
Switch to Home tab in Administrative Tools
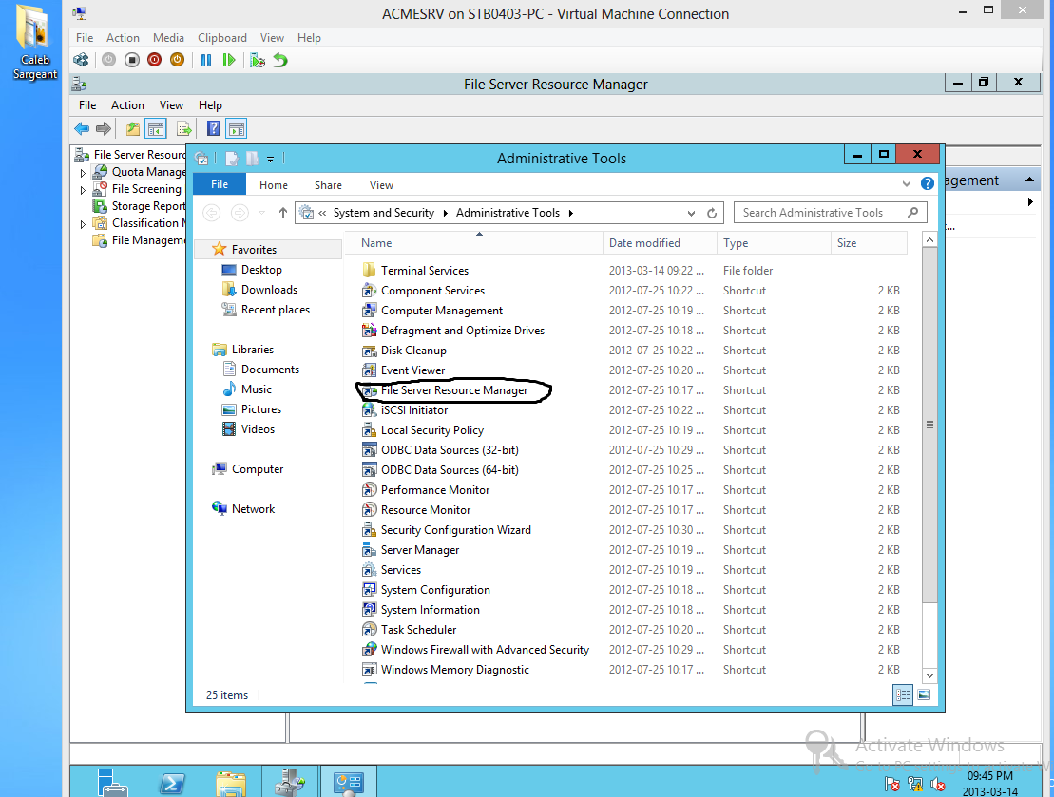[x=274, y=185]
